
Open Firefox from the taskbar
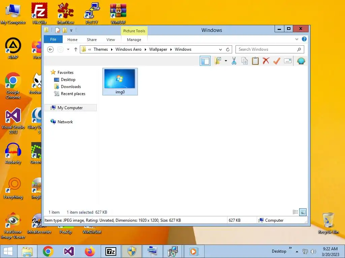90,251
